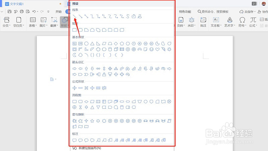
Task: Click the print preview icon
Action: pos(28,11)
